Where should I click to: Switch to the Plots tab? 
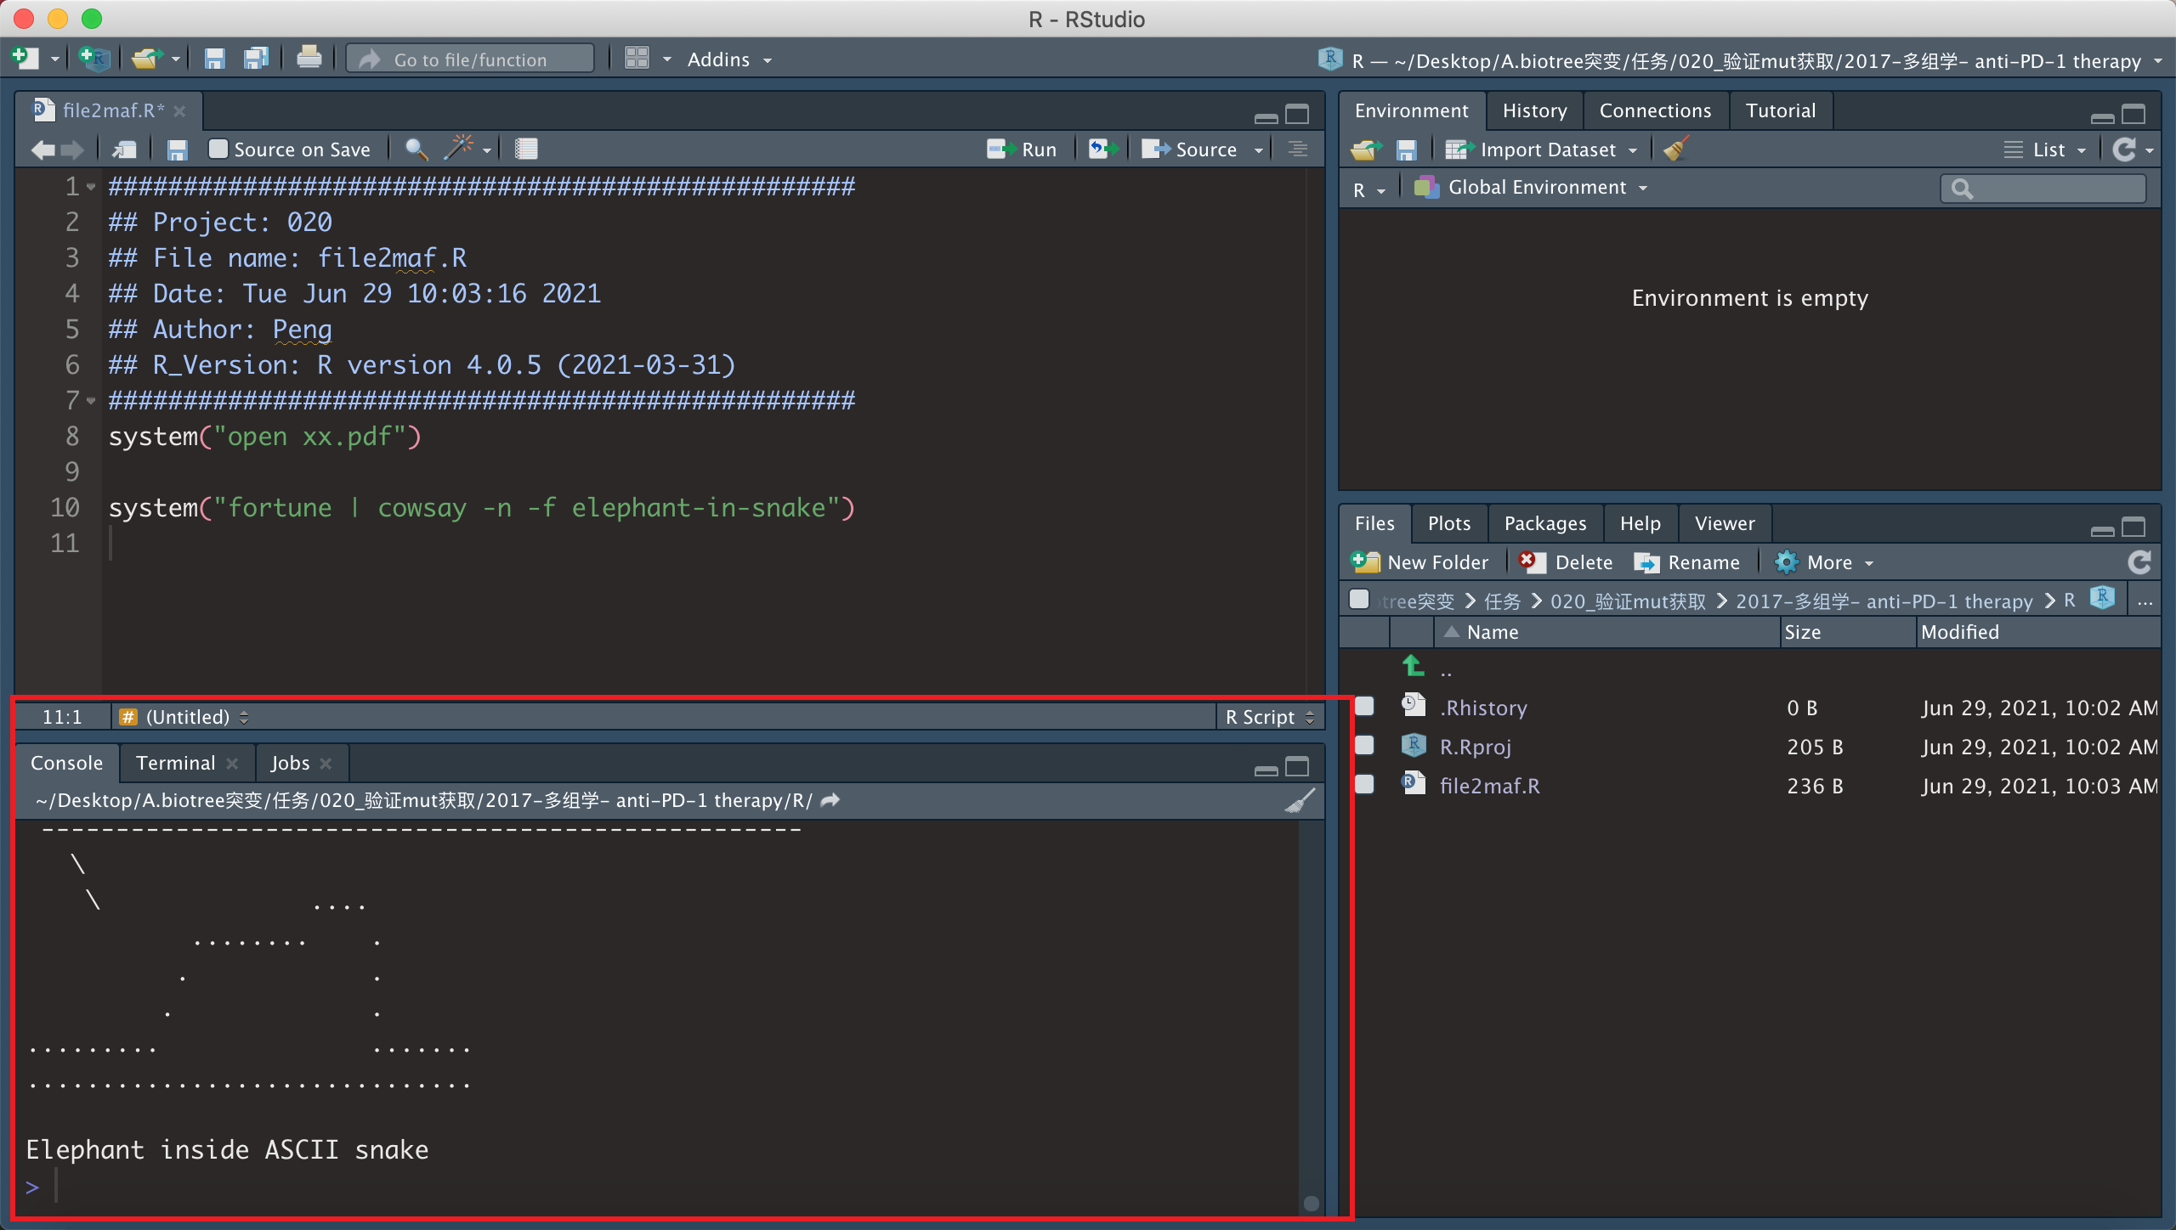[x=1449, y=523]
